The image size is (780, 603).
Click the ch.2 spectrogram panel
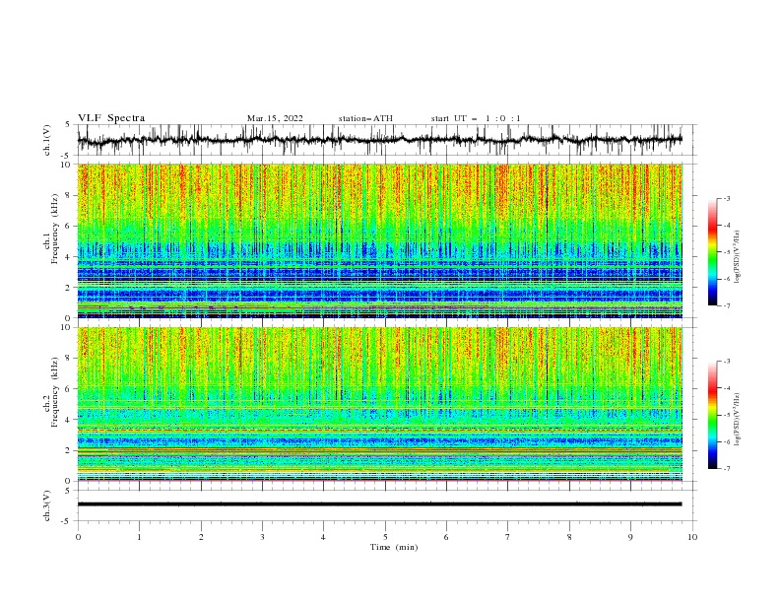[380, 404]
